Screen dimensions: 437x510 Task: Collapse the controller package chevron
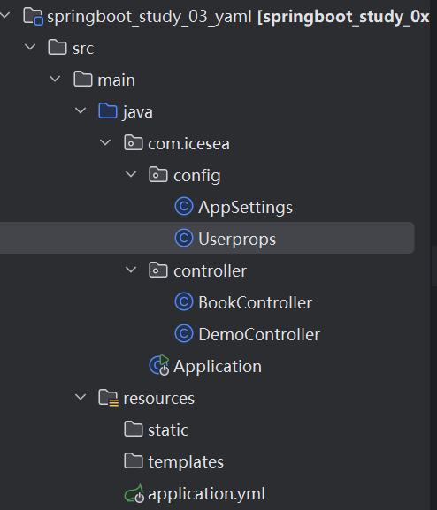(131, 270)
